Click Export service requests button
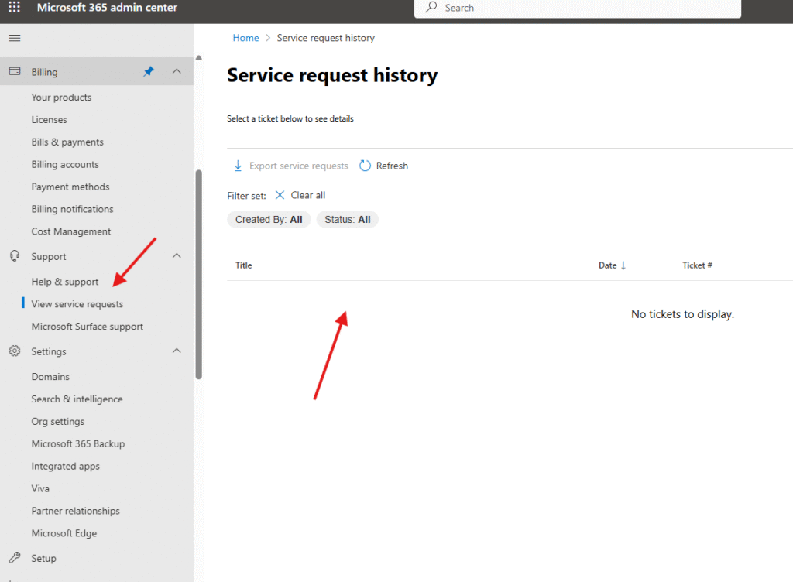The height and width of the screenshot is (582, 793). [291, 166]
